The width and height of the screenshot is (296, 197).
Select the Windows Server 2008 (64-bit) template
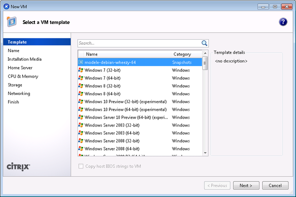140,149
